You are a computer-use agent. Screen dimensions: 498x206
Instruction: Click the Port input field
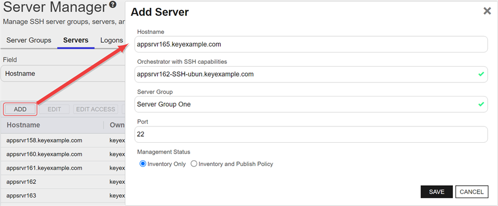coord(311,134)
